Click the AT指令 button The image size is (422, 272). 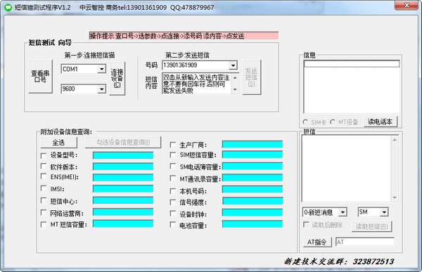(x=317, y=242)
